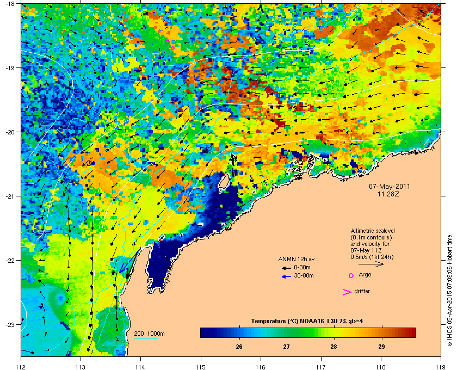Click the '0.5m/s (1kt 24h)' text

[372, 257]
